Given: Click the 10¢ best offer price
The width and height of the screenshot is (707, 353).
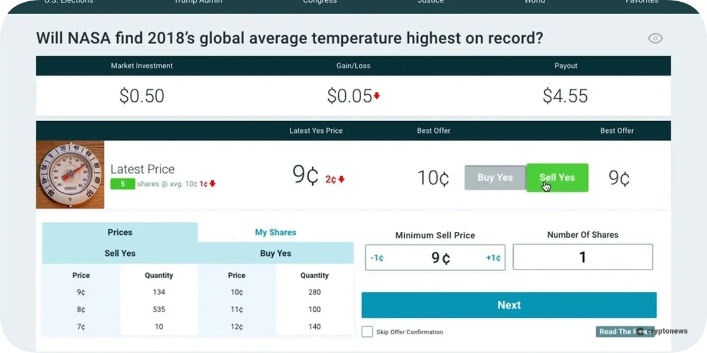Looking at the screenshot, I should point(433,178).
